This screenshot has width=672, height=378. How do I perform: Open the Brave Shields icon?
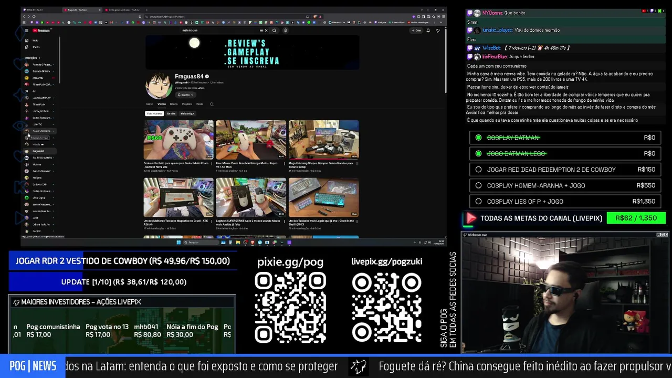tap(315, 17)
